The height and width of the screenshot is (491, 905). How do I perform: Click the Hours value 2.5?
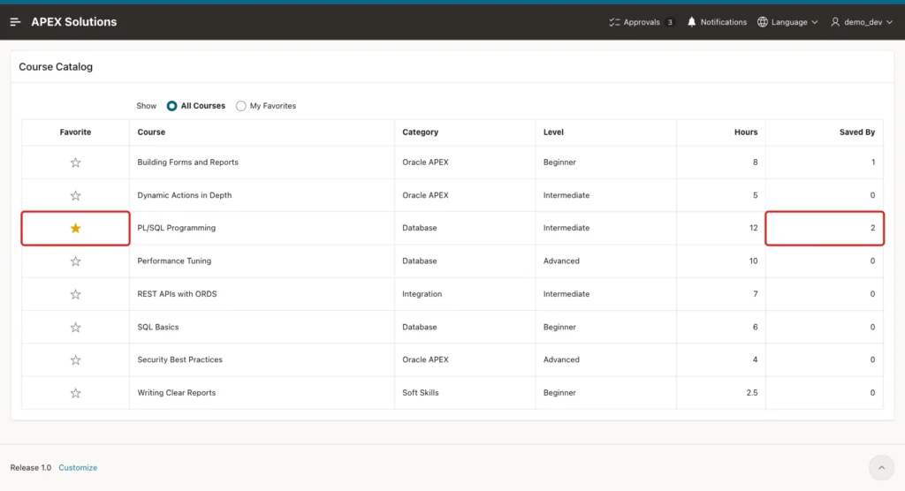pyautogui.click(x=751, y=392)
